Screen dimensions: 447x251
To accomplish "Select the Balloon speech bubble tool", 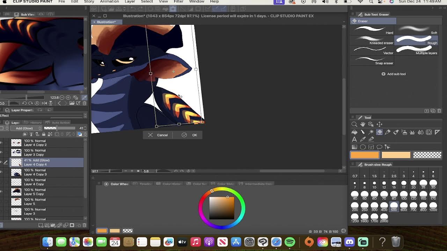I will (379, 147).
